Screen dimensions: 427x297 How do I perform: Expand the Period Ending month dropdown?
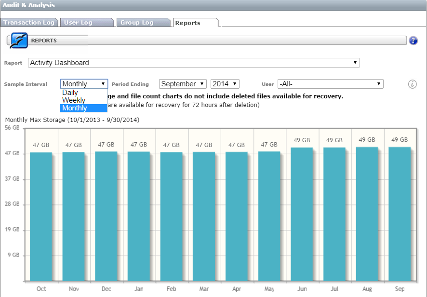183,84
